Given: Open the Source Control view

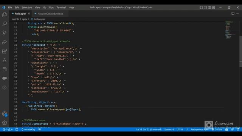Looking at the screenshot, I should point(5,33).
